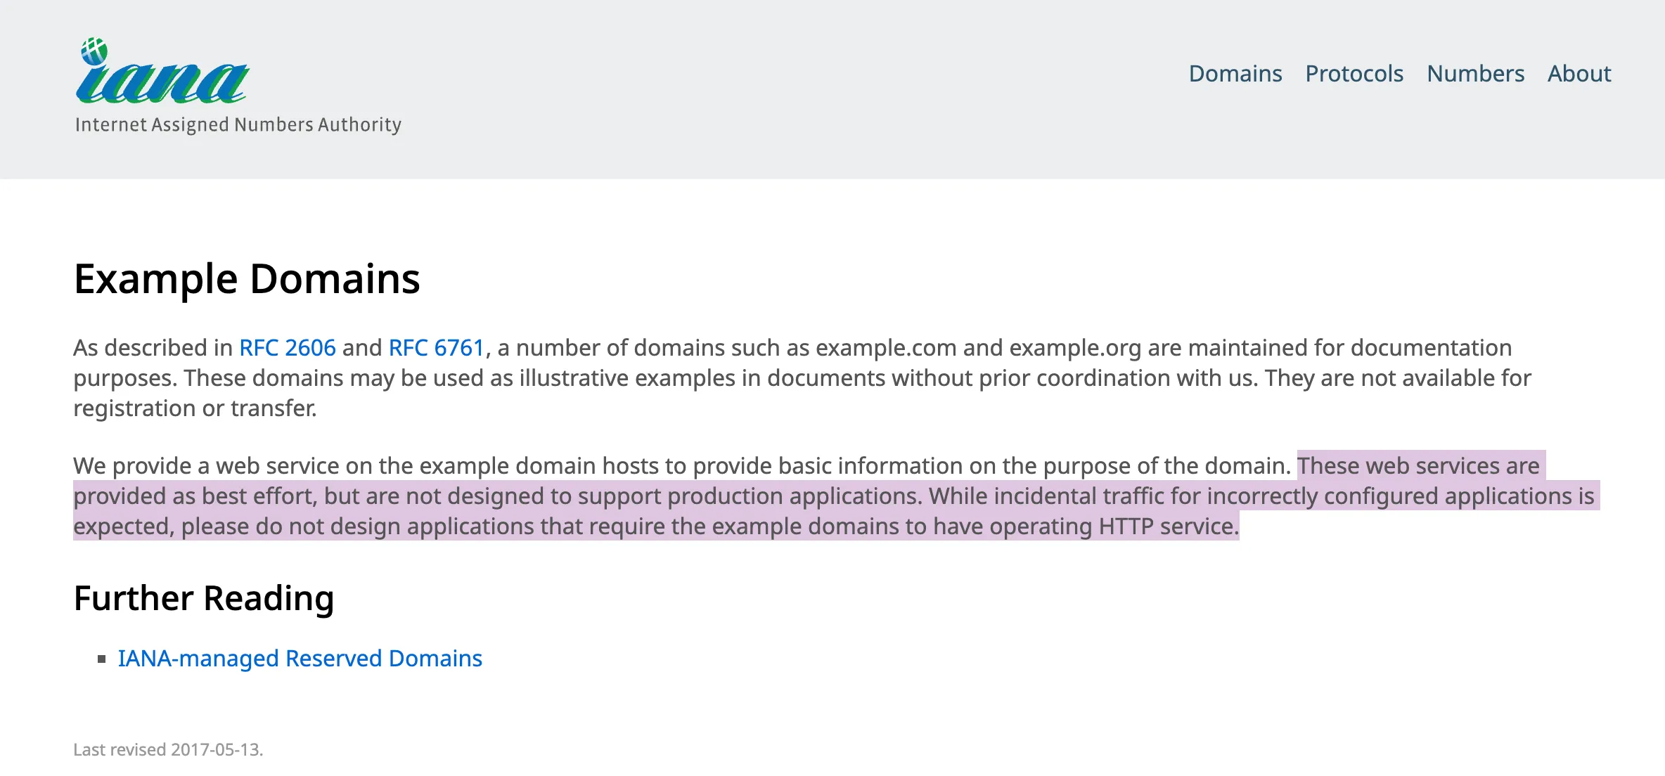Image resolution: width=1665 pixels, height=776 pixels.
Task: Click the 'Last revised 2017-05-13' text
Action: (x=169, y=749)
